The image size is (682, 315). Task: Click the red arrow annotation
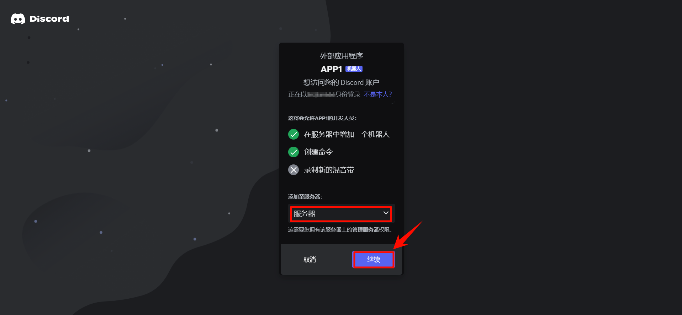pos(408,235)
